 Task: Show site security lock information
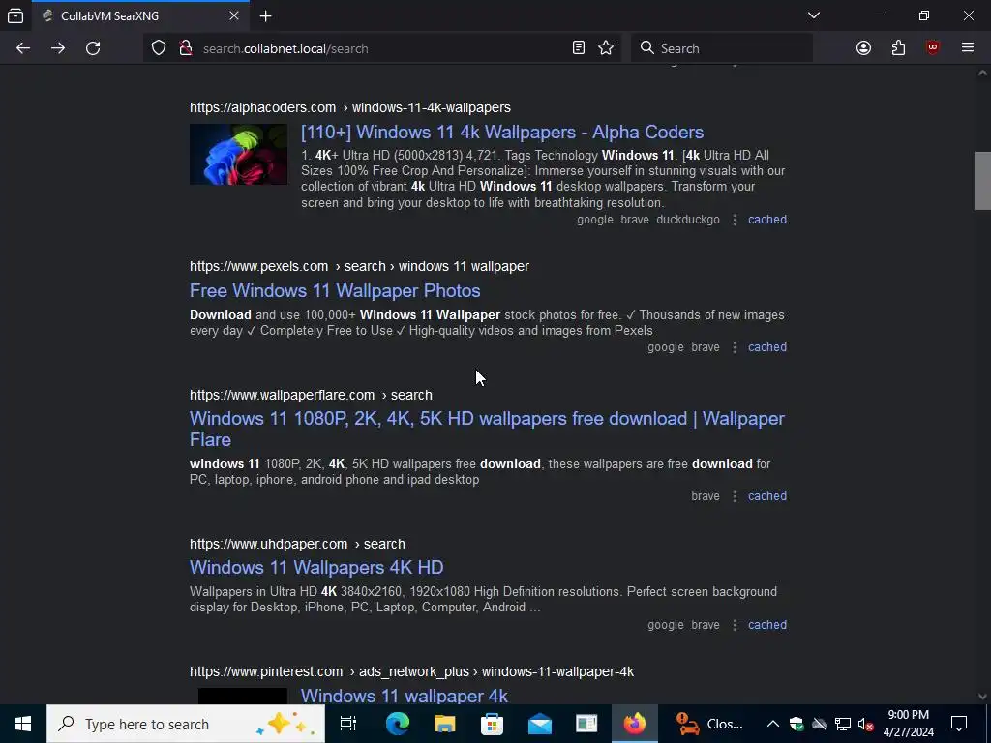point(185,48)
